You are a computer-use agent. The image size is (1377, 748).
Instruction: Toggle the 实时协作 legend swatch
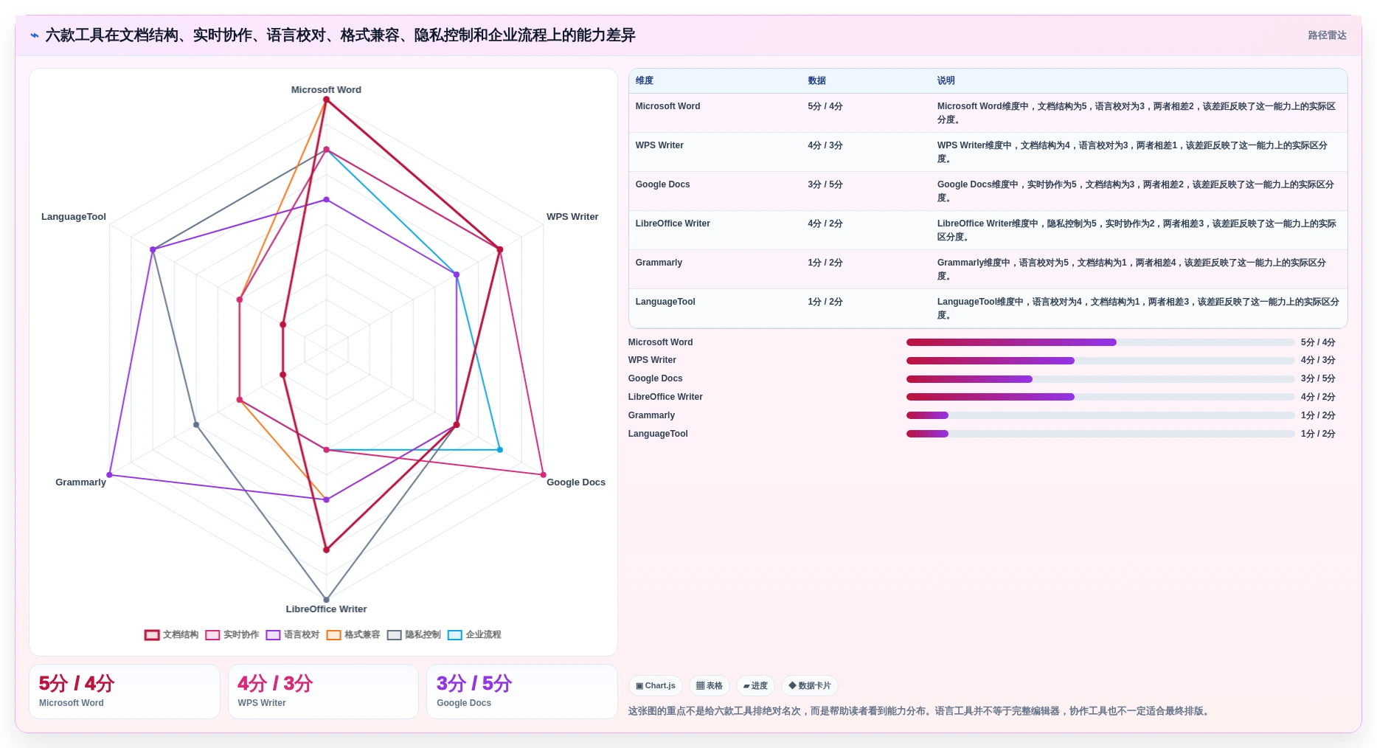point(212,635)
